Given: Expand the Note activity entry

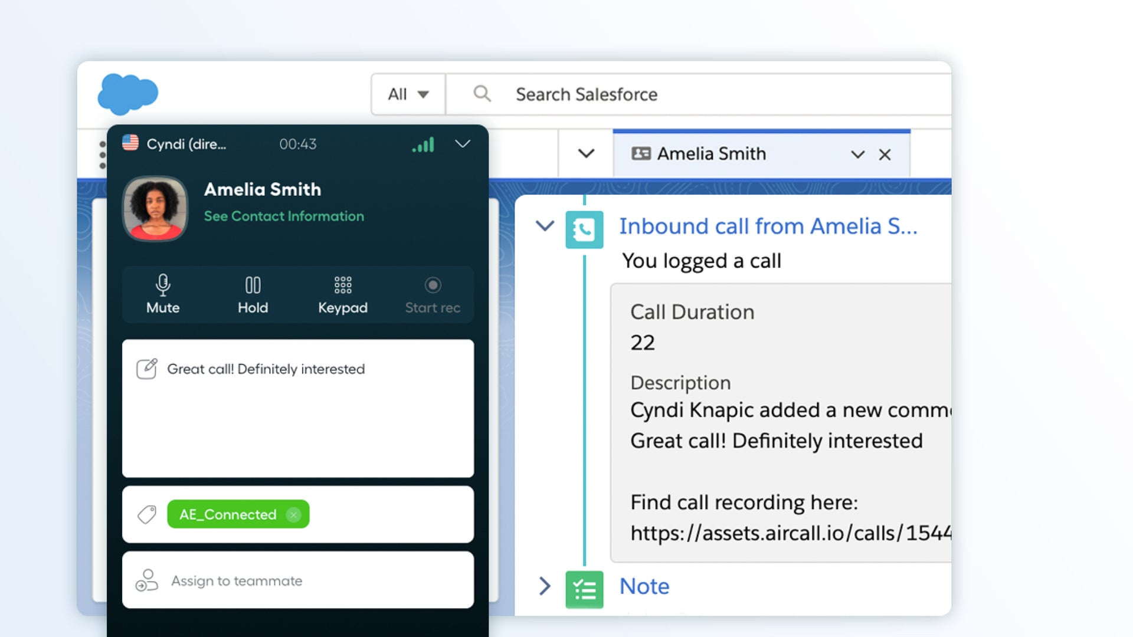Looking at the screenshot, I should click(545, 586).
